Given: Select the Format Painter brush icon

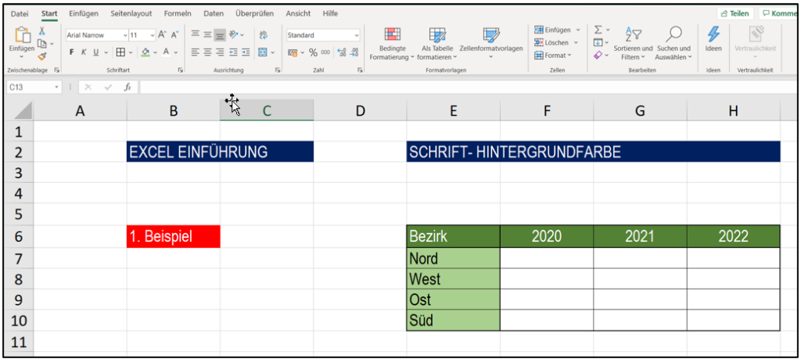Looking at the screenshot, I should tap(42, 56).
